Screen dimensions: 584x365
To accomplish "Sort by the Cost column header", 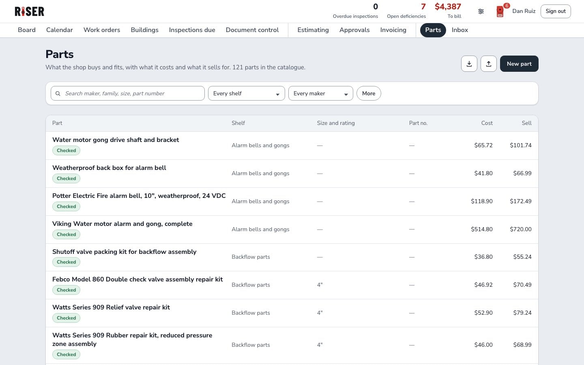I will [487, 123].
